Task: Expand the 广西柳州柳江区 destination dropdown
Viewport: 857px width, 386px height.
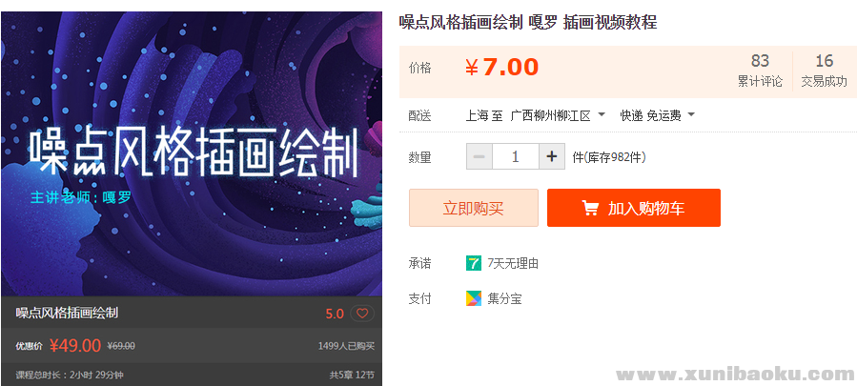Action: click(558, 115)
